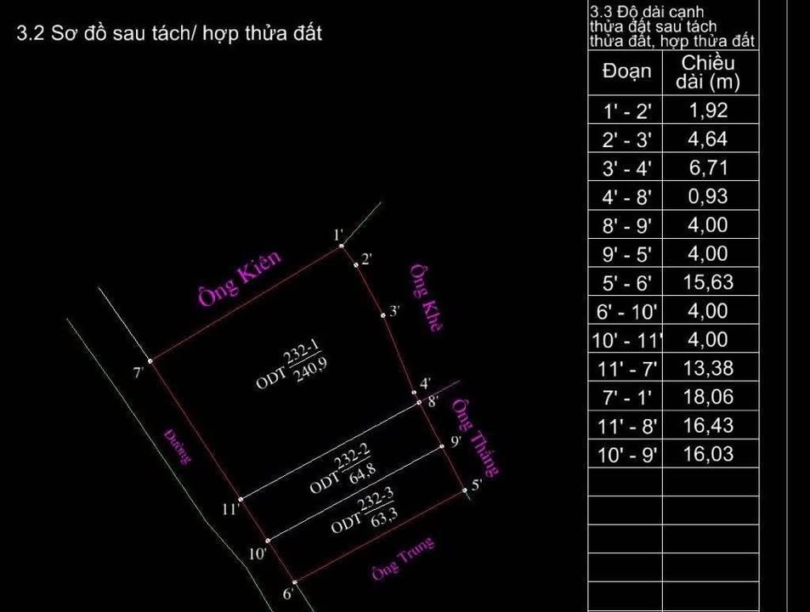Viewport: 810px width, 612px height.
Task: Select table cell with value 15,63
Action: [710, 282]
